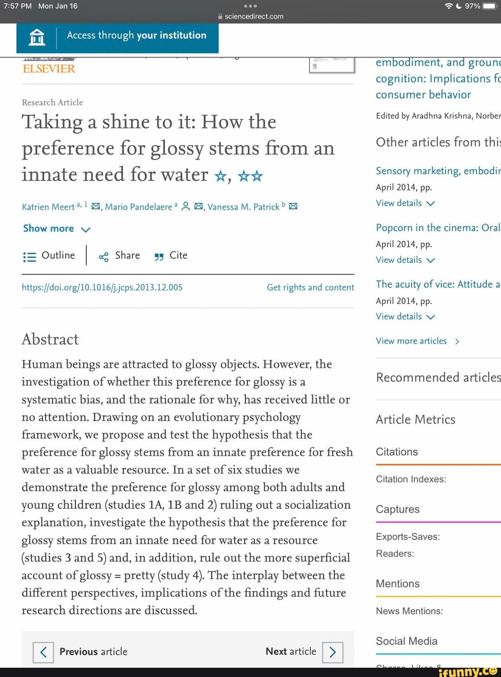Open the Captures metrics section
The image size is (501, 677).
point(398,509)
